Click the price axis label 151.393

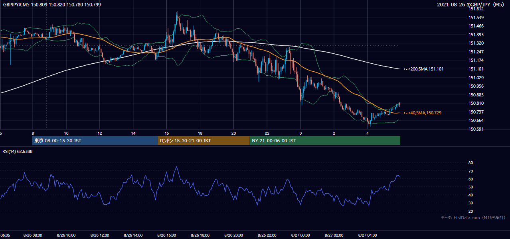476,35
